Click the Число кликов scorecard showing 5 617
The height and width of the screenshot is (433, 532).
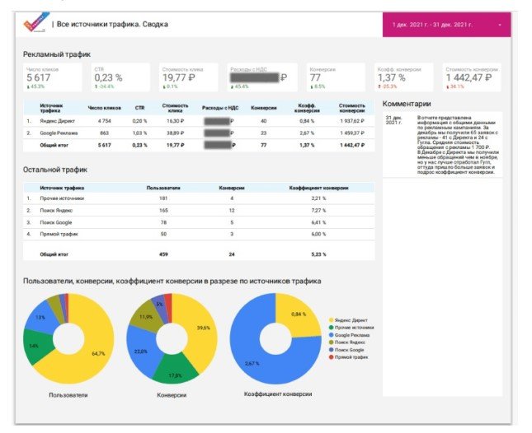pyautogui.click(x=53, y=77)
